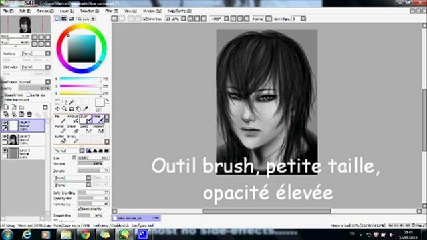Screen dimensions: 427x240
Task: Open the Edit menu
Action: [x=25, y=11]
